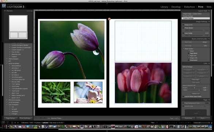
Task: Click the Print One button
Action: (x=188, y=118)
